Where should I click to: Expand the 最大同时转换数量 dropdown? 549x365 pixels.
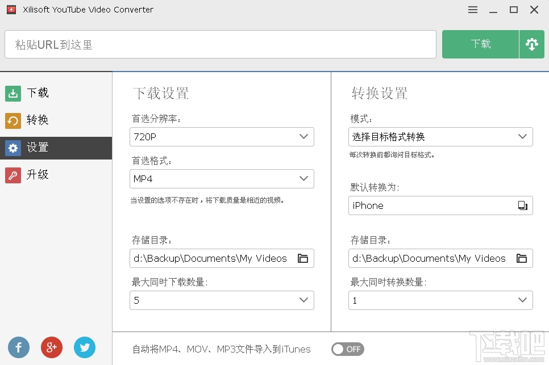[x=440, y=300]
